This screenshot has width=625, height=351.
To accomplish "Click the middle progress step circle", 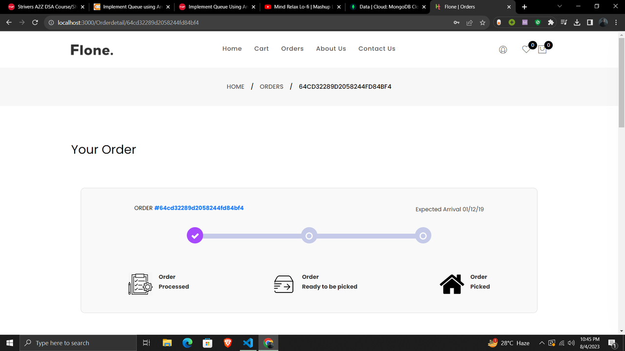I will 309,236.
